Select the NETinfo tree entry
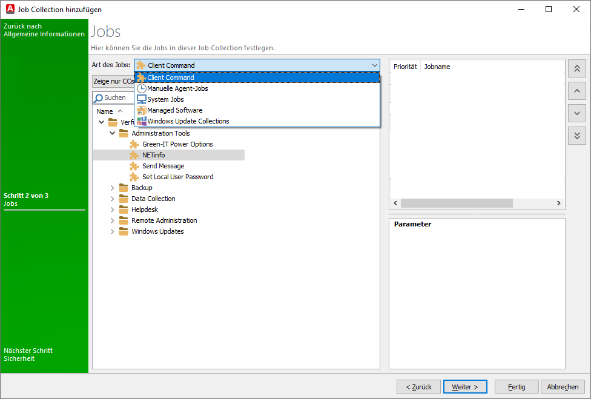Screen dimensions: 591x399 [153, 155]
